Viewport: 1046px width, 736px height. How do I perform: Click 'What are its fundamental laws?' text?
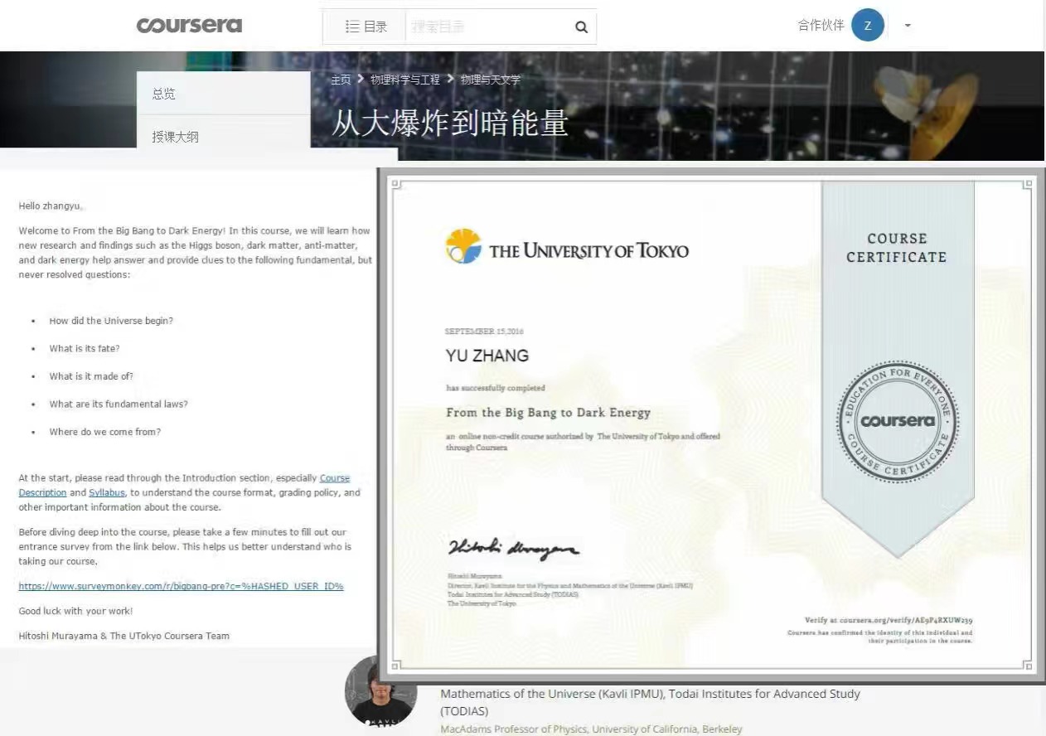[x=119, y=404]
